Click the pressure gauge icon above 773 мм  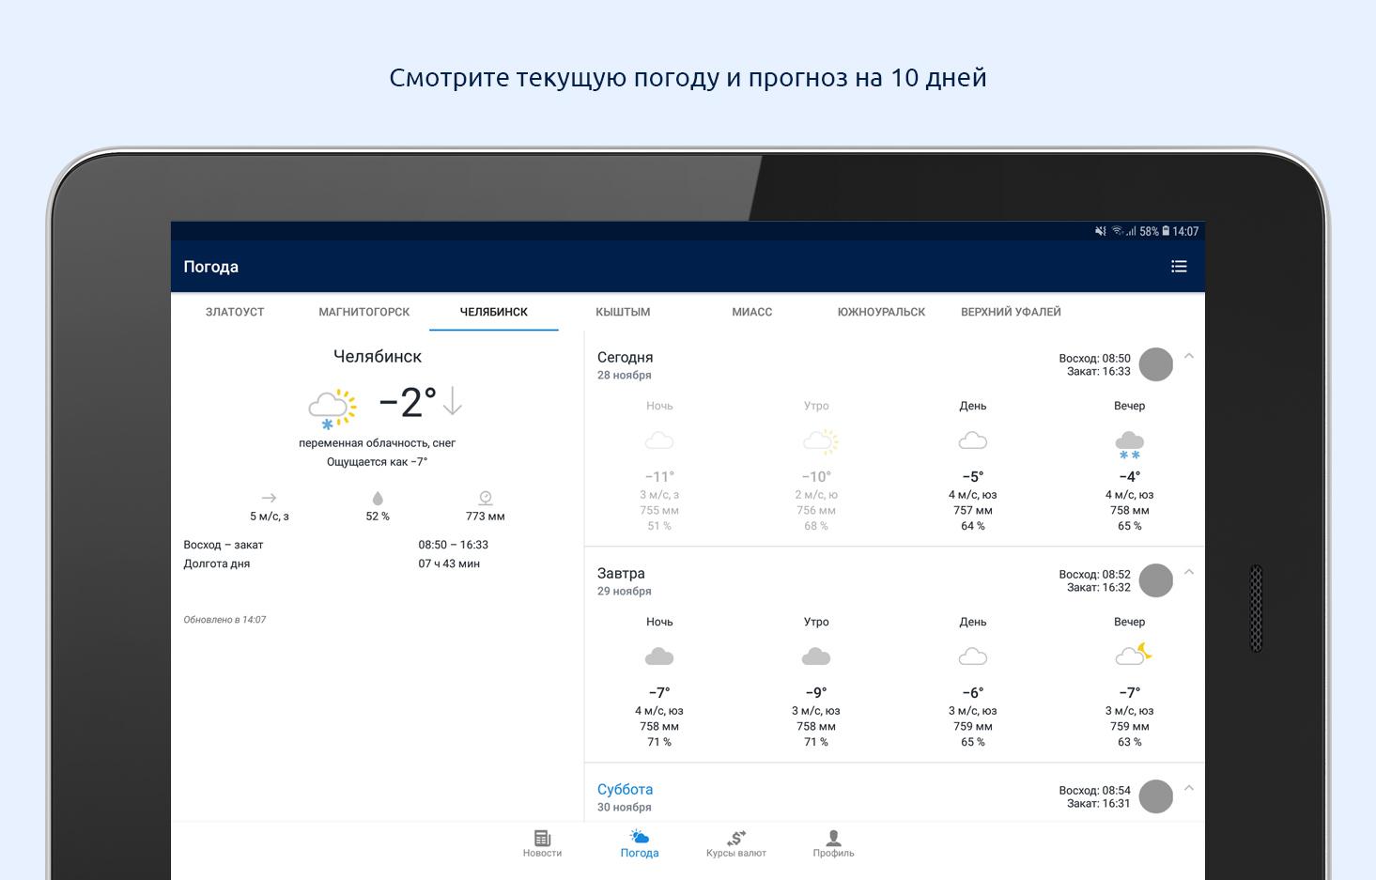coord(486,498)
